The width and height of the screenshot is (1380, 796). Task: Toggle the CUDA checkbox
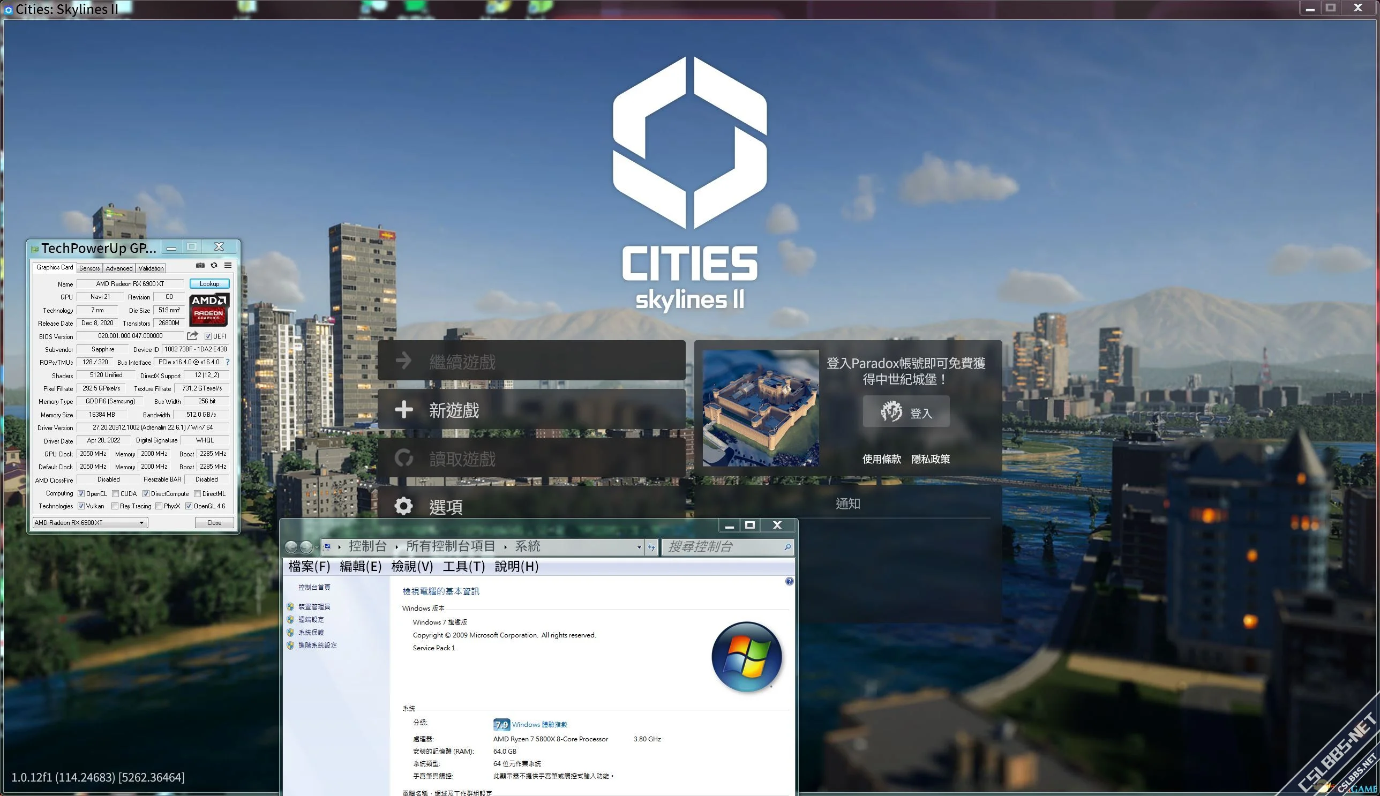[x=115, y=494]
